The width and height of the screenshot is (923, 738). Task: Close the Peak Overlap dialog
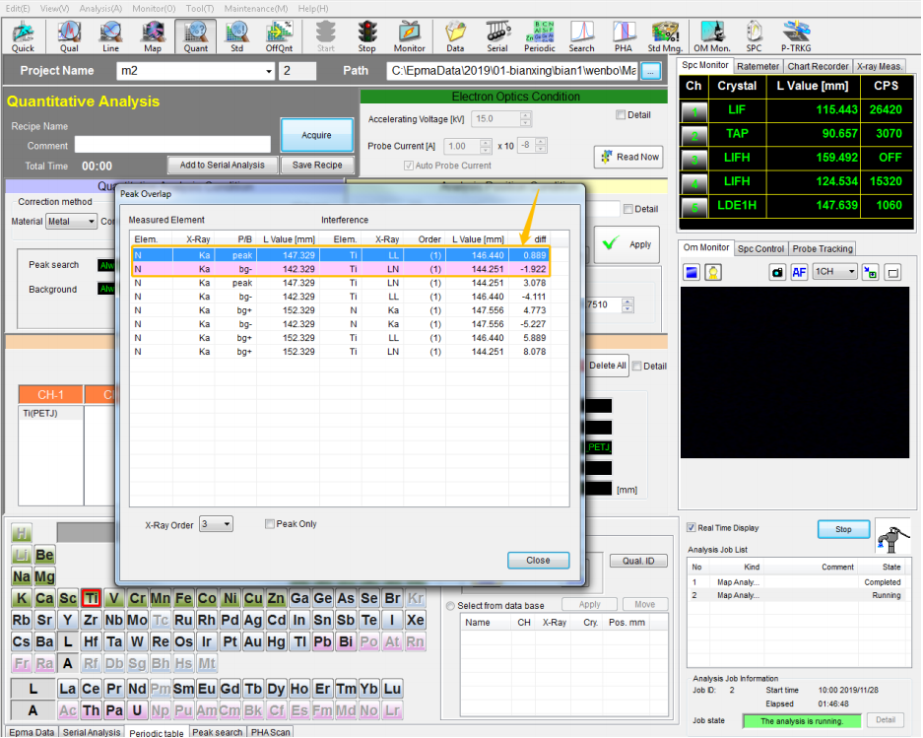coord(538,560)
